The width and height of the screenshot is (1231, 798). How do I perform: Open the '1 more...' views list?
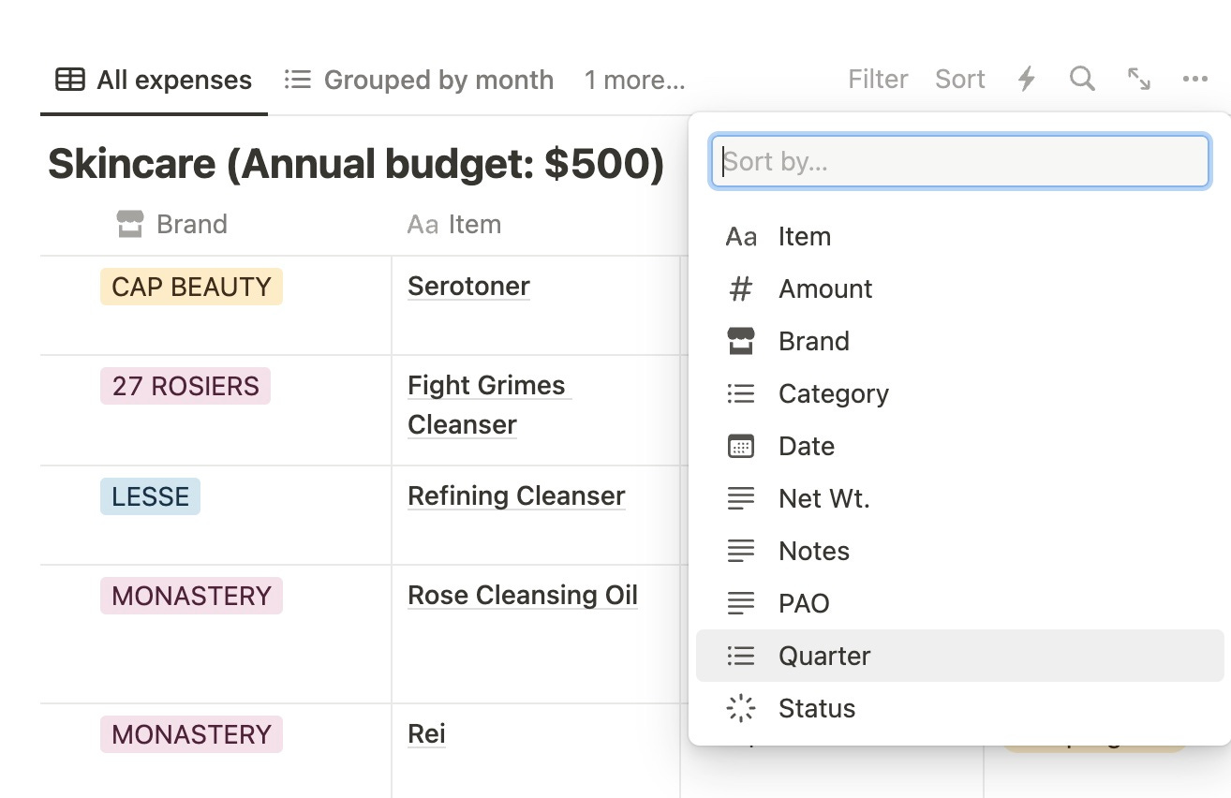[x=635, y=80]
